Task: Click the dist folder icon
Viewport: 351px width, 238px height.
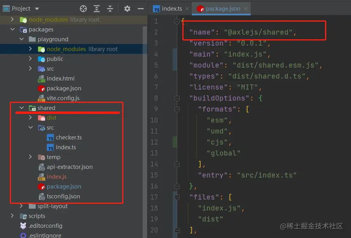Action: pos(41,118)
